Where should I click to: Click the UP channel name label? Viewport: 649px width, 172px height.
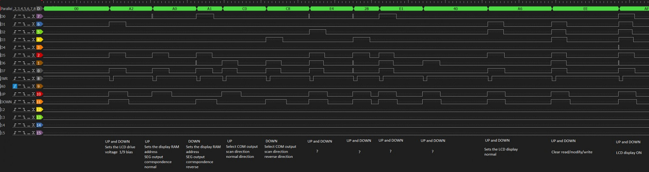click(3, 94)
